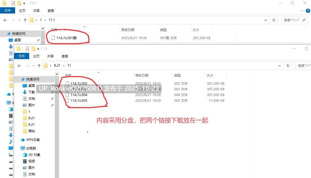Expand address history dropdown in the 11 window

[x=280, y=66]
